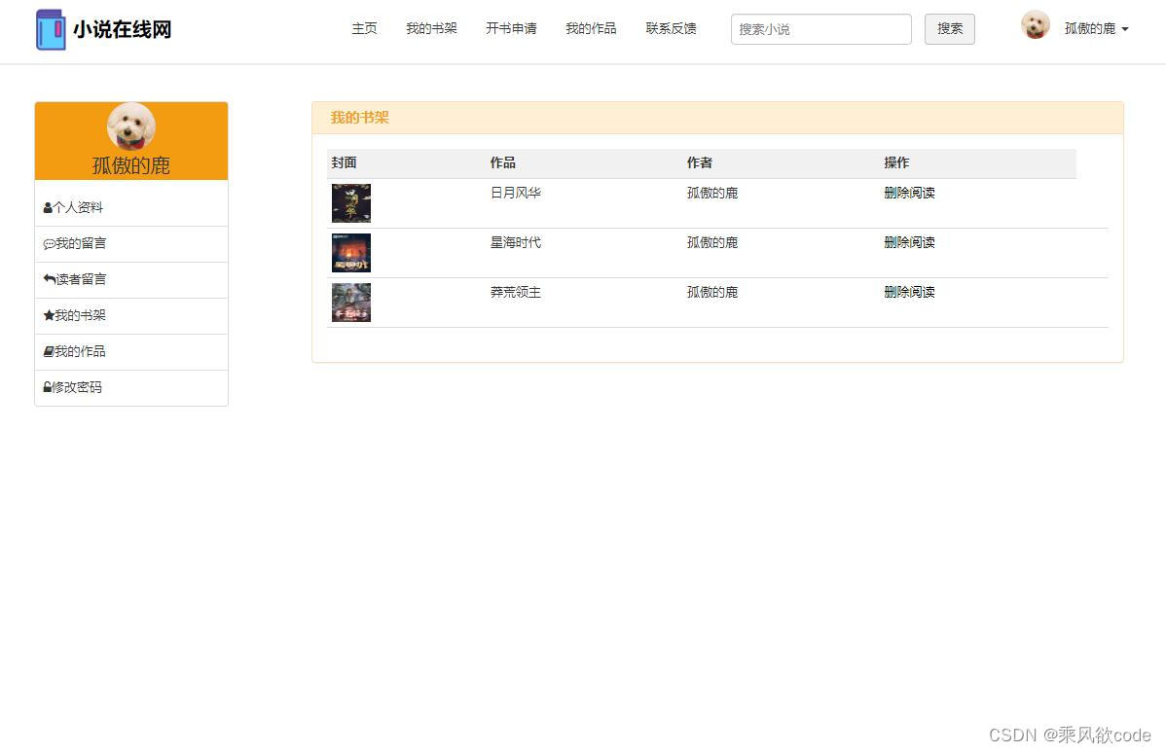Click 删除 for 星海时代
Viewport: 1166px width, 753px height.
click(896, 243)
